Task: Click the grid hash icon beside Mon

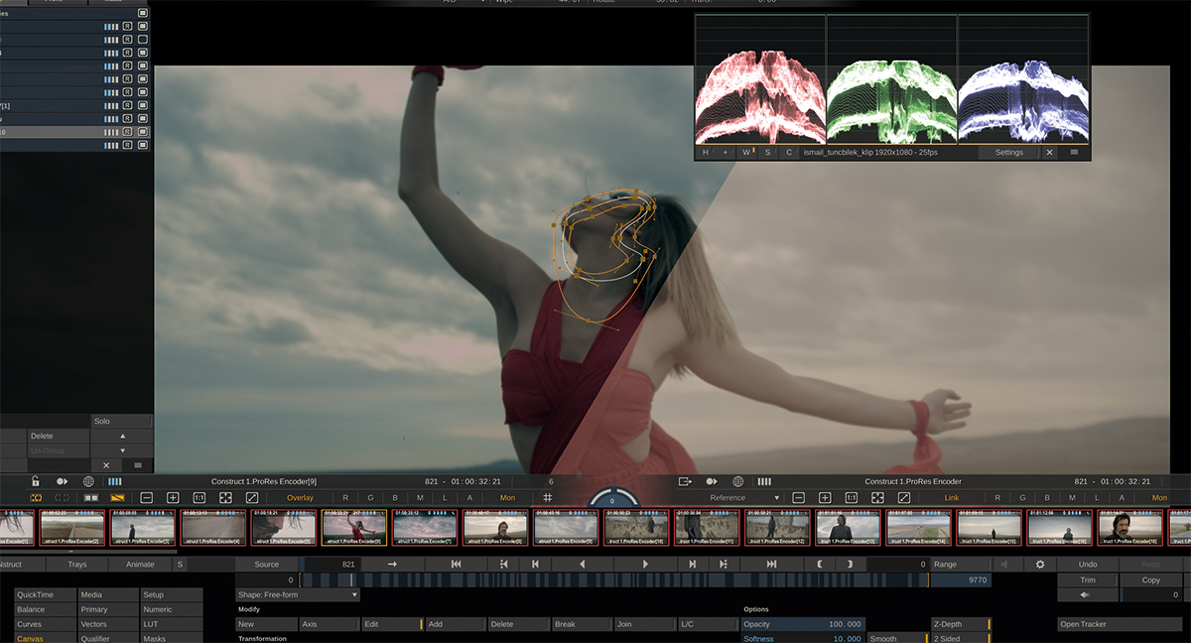Action: click(548, 497)
